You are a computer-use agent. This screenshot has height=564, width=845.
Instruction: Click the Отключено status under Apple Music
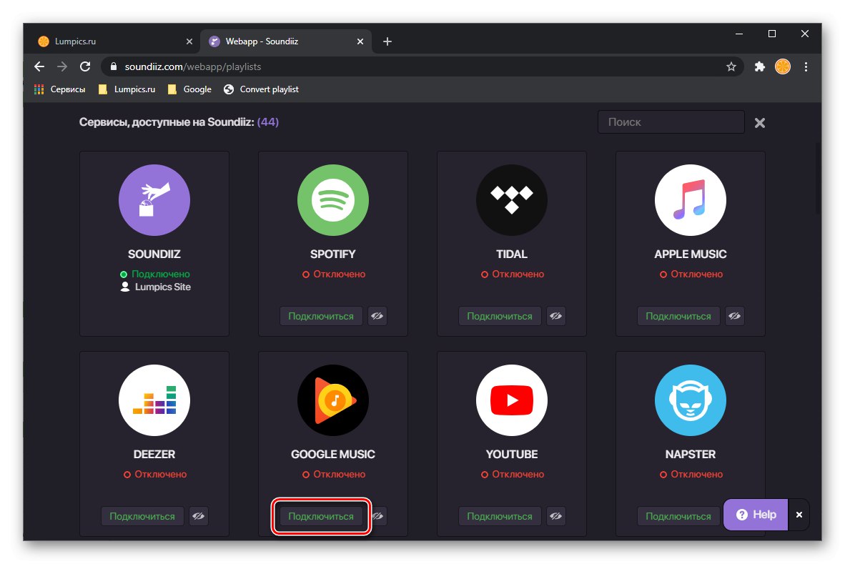point(697,274)
